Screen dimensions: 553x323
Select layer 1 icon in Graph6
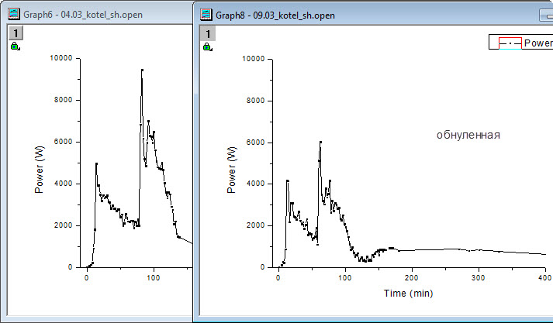[16, 33]
